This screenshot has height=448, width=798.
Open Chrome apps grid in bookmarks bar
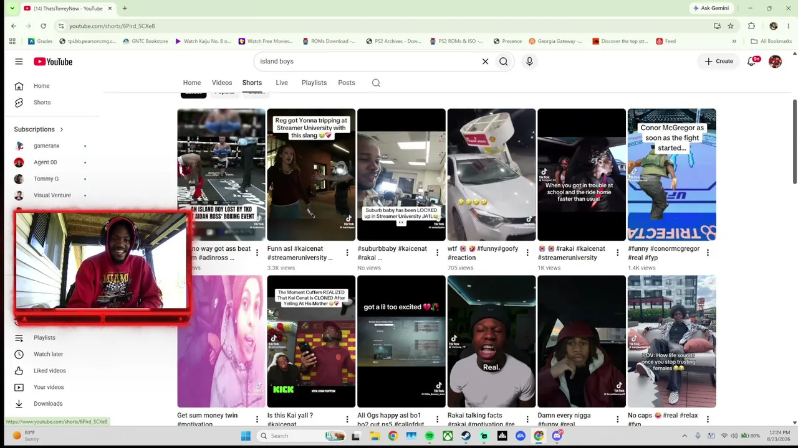pyautogui.click(x=12, y=41)
